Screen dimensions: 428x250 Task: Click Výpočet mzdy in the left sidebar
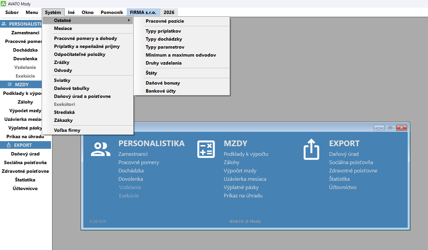[x=25, y=111]
